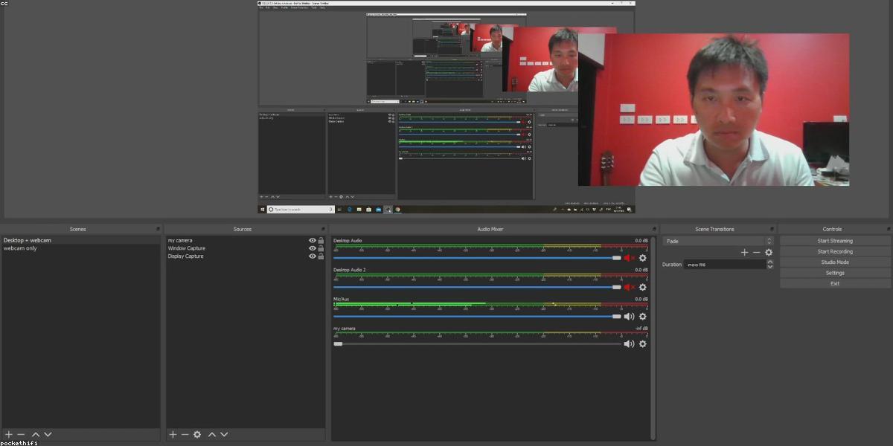Unmute Desktop Audio using the red speaker icon
Viewport: 893px width, 446px height.
click(629, 258)
